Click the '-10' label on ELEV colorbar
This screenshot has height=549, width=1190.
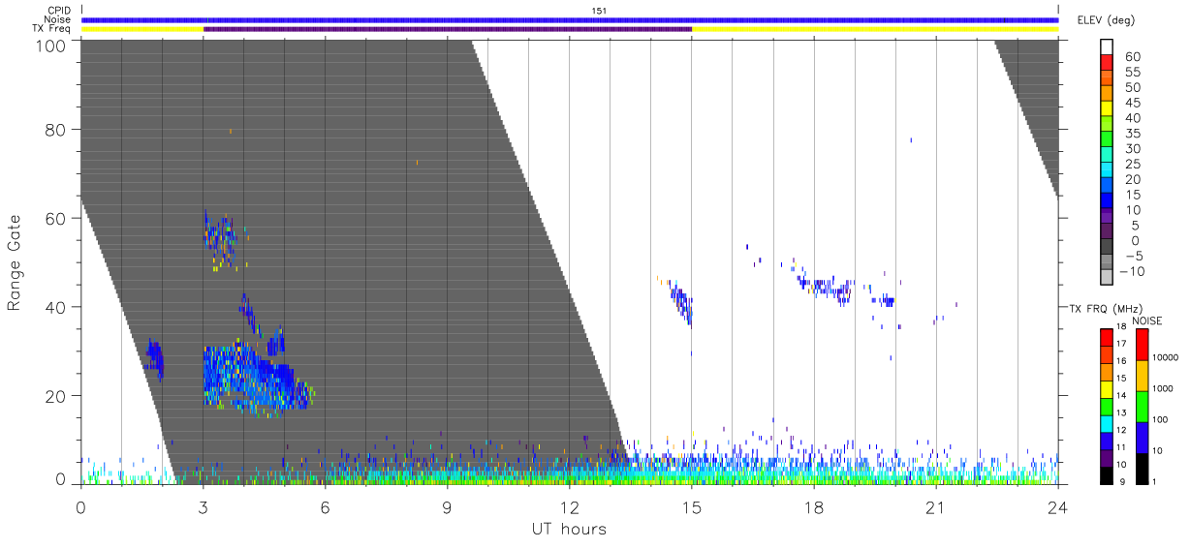click(x=1130, y=271)
